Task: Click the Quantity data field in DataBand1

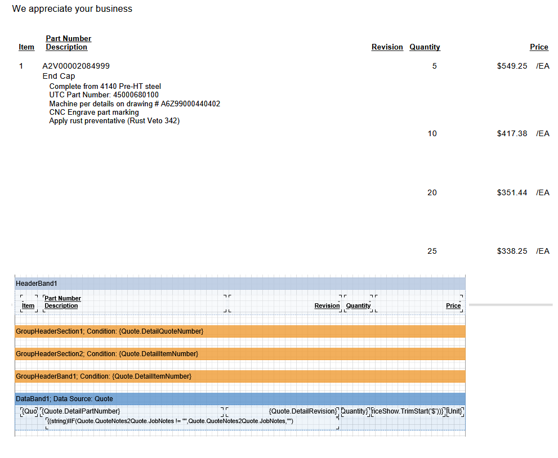Action: pos(355,411)
